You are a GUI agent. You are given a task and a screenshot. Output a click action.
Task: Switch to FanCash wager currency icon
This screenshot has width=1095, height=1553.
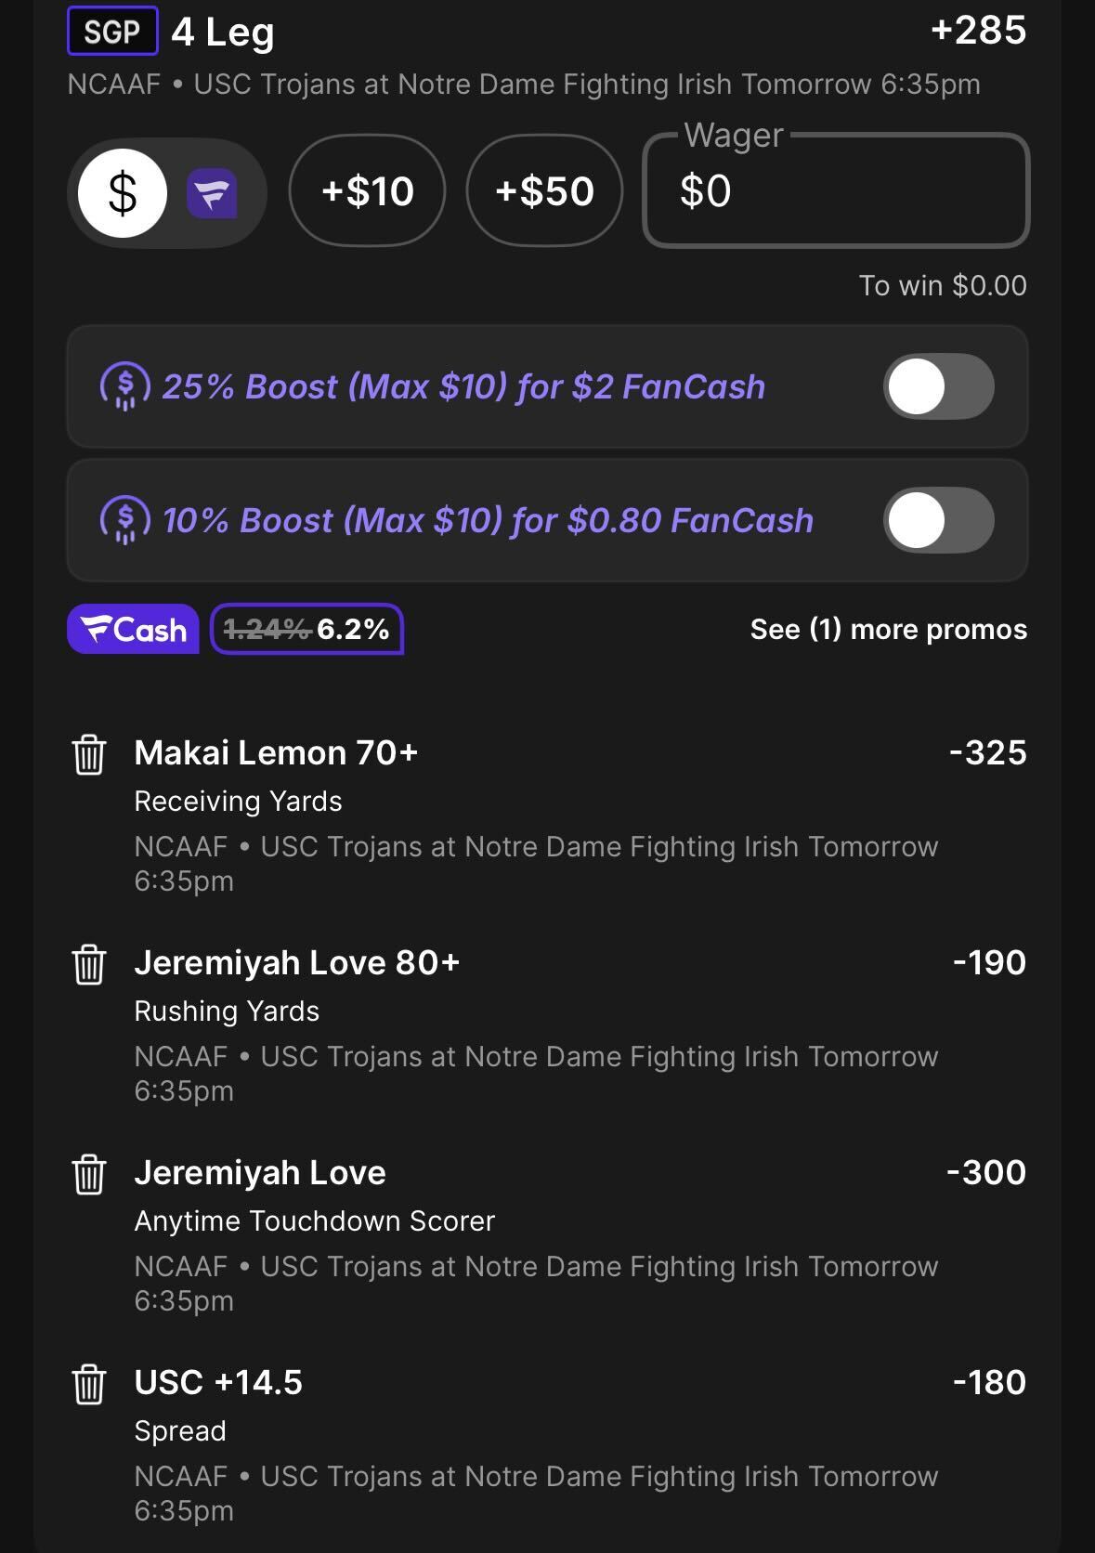click(213, 193)
